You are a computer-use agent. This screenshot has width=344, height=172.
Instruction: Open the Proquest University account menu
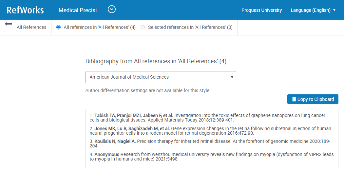261,10
